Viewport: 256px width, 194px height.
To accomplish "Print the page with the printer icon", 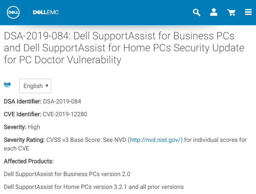I will click(7, 85).
